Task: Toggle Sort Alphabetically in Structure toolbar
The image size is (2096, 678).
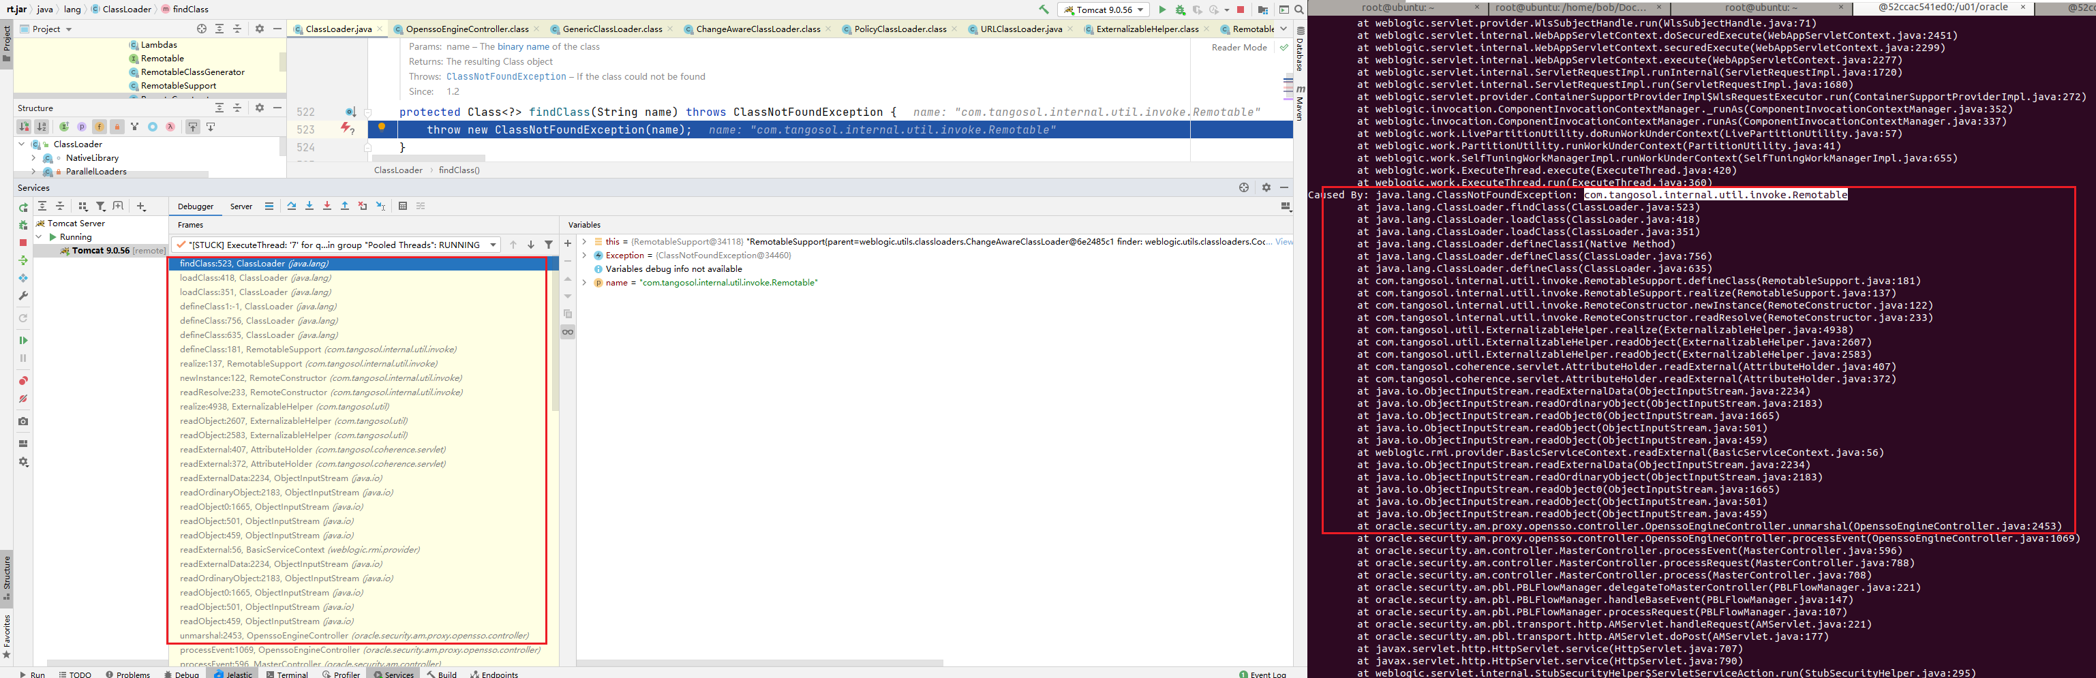Action: pyautogui.click(x=42, y=127)
